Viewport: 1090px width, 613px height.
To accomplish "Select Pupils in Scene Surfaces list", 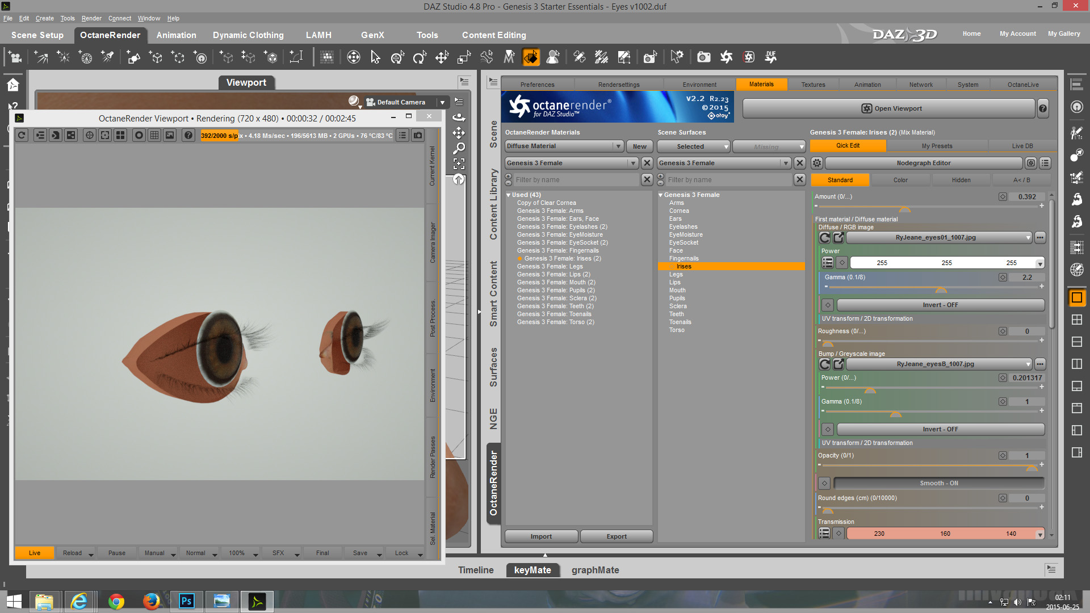I will tap(677, 298).
